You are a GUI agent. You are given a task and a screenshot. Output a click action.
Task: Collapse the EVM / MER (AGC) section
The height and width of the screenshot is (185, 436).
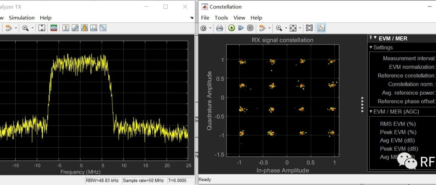click(371, 111)
